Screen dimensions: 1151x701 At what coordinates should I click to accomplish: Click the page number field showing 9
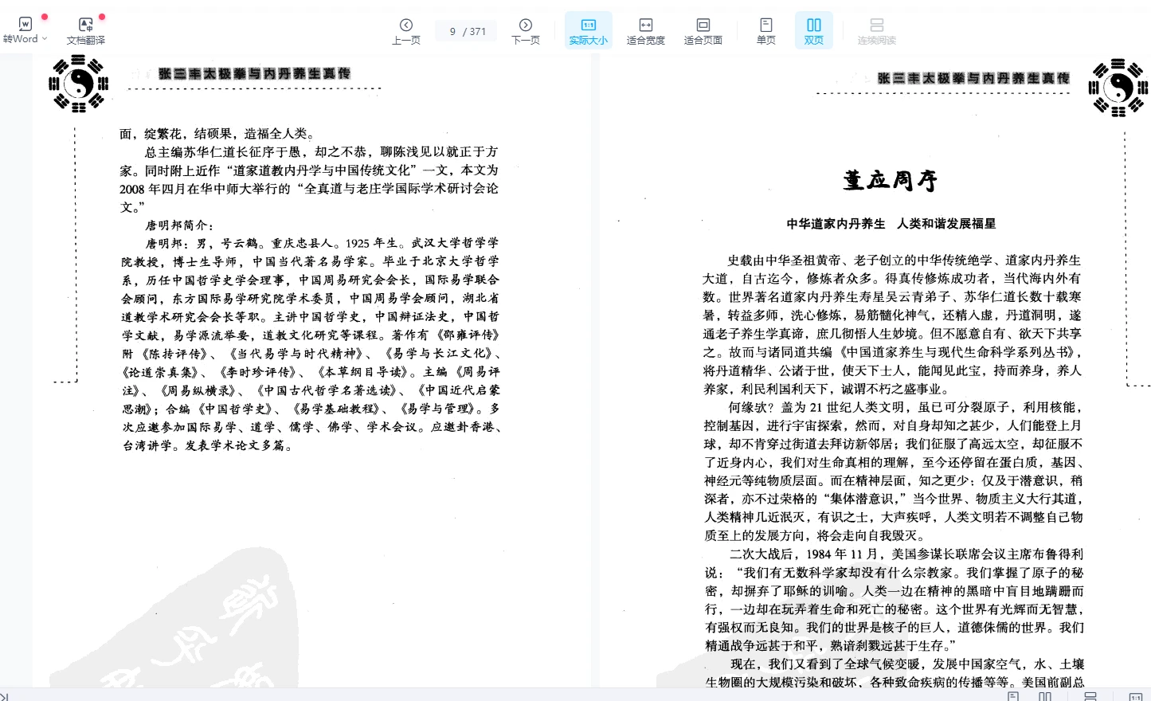tap(452, 31)
